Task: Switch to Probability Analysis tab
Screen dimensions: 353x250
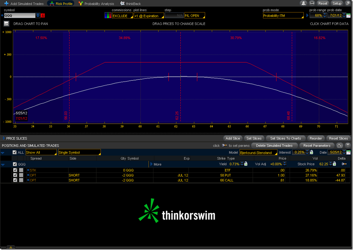Action: tap(96, 3)
